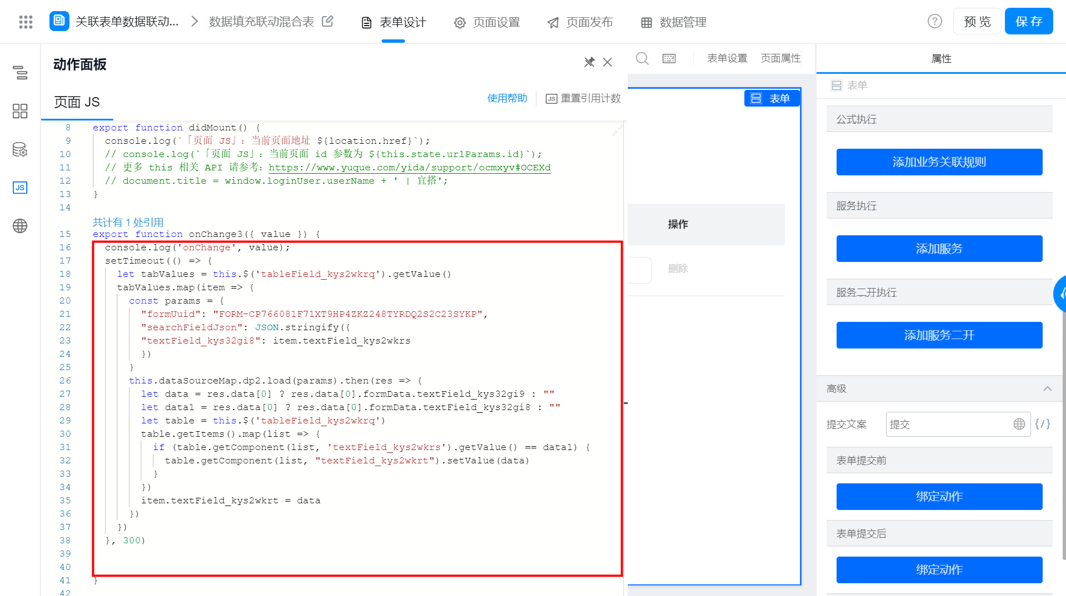Open the 使用帮助 link
Viewport: 1066px width, 596px height.
point(507,98)
